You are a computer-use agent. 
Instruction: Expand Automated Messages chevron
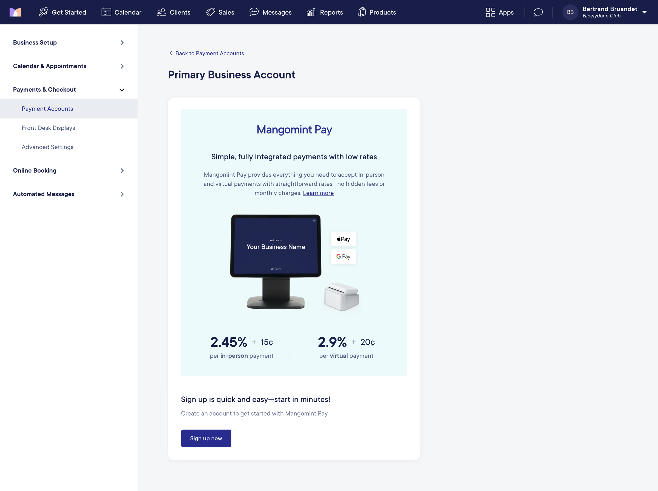(122, 194)
